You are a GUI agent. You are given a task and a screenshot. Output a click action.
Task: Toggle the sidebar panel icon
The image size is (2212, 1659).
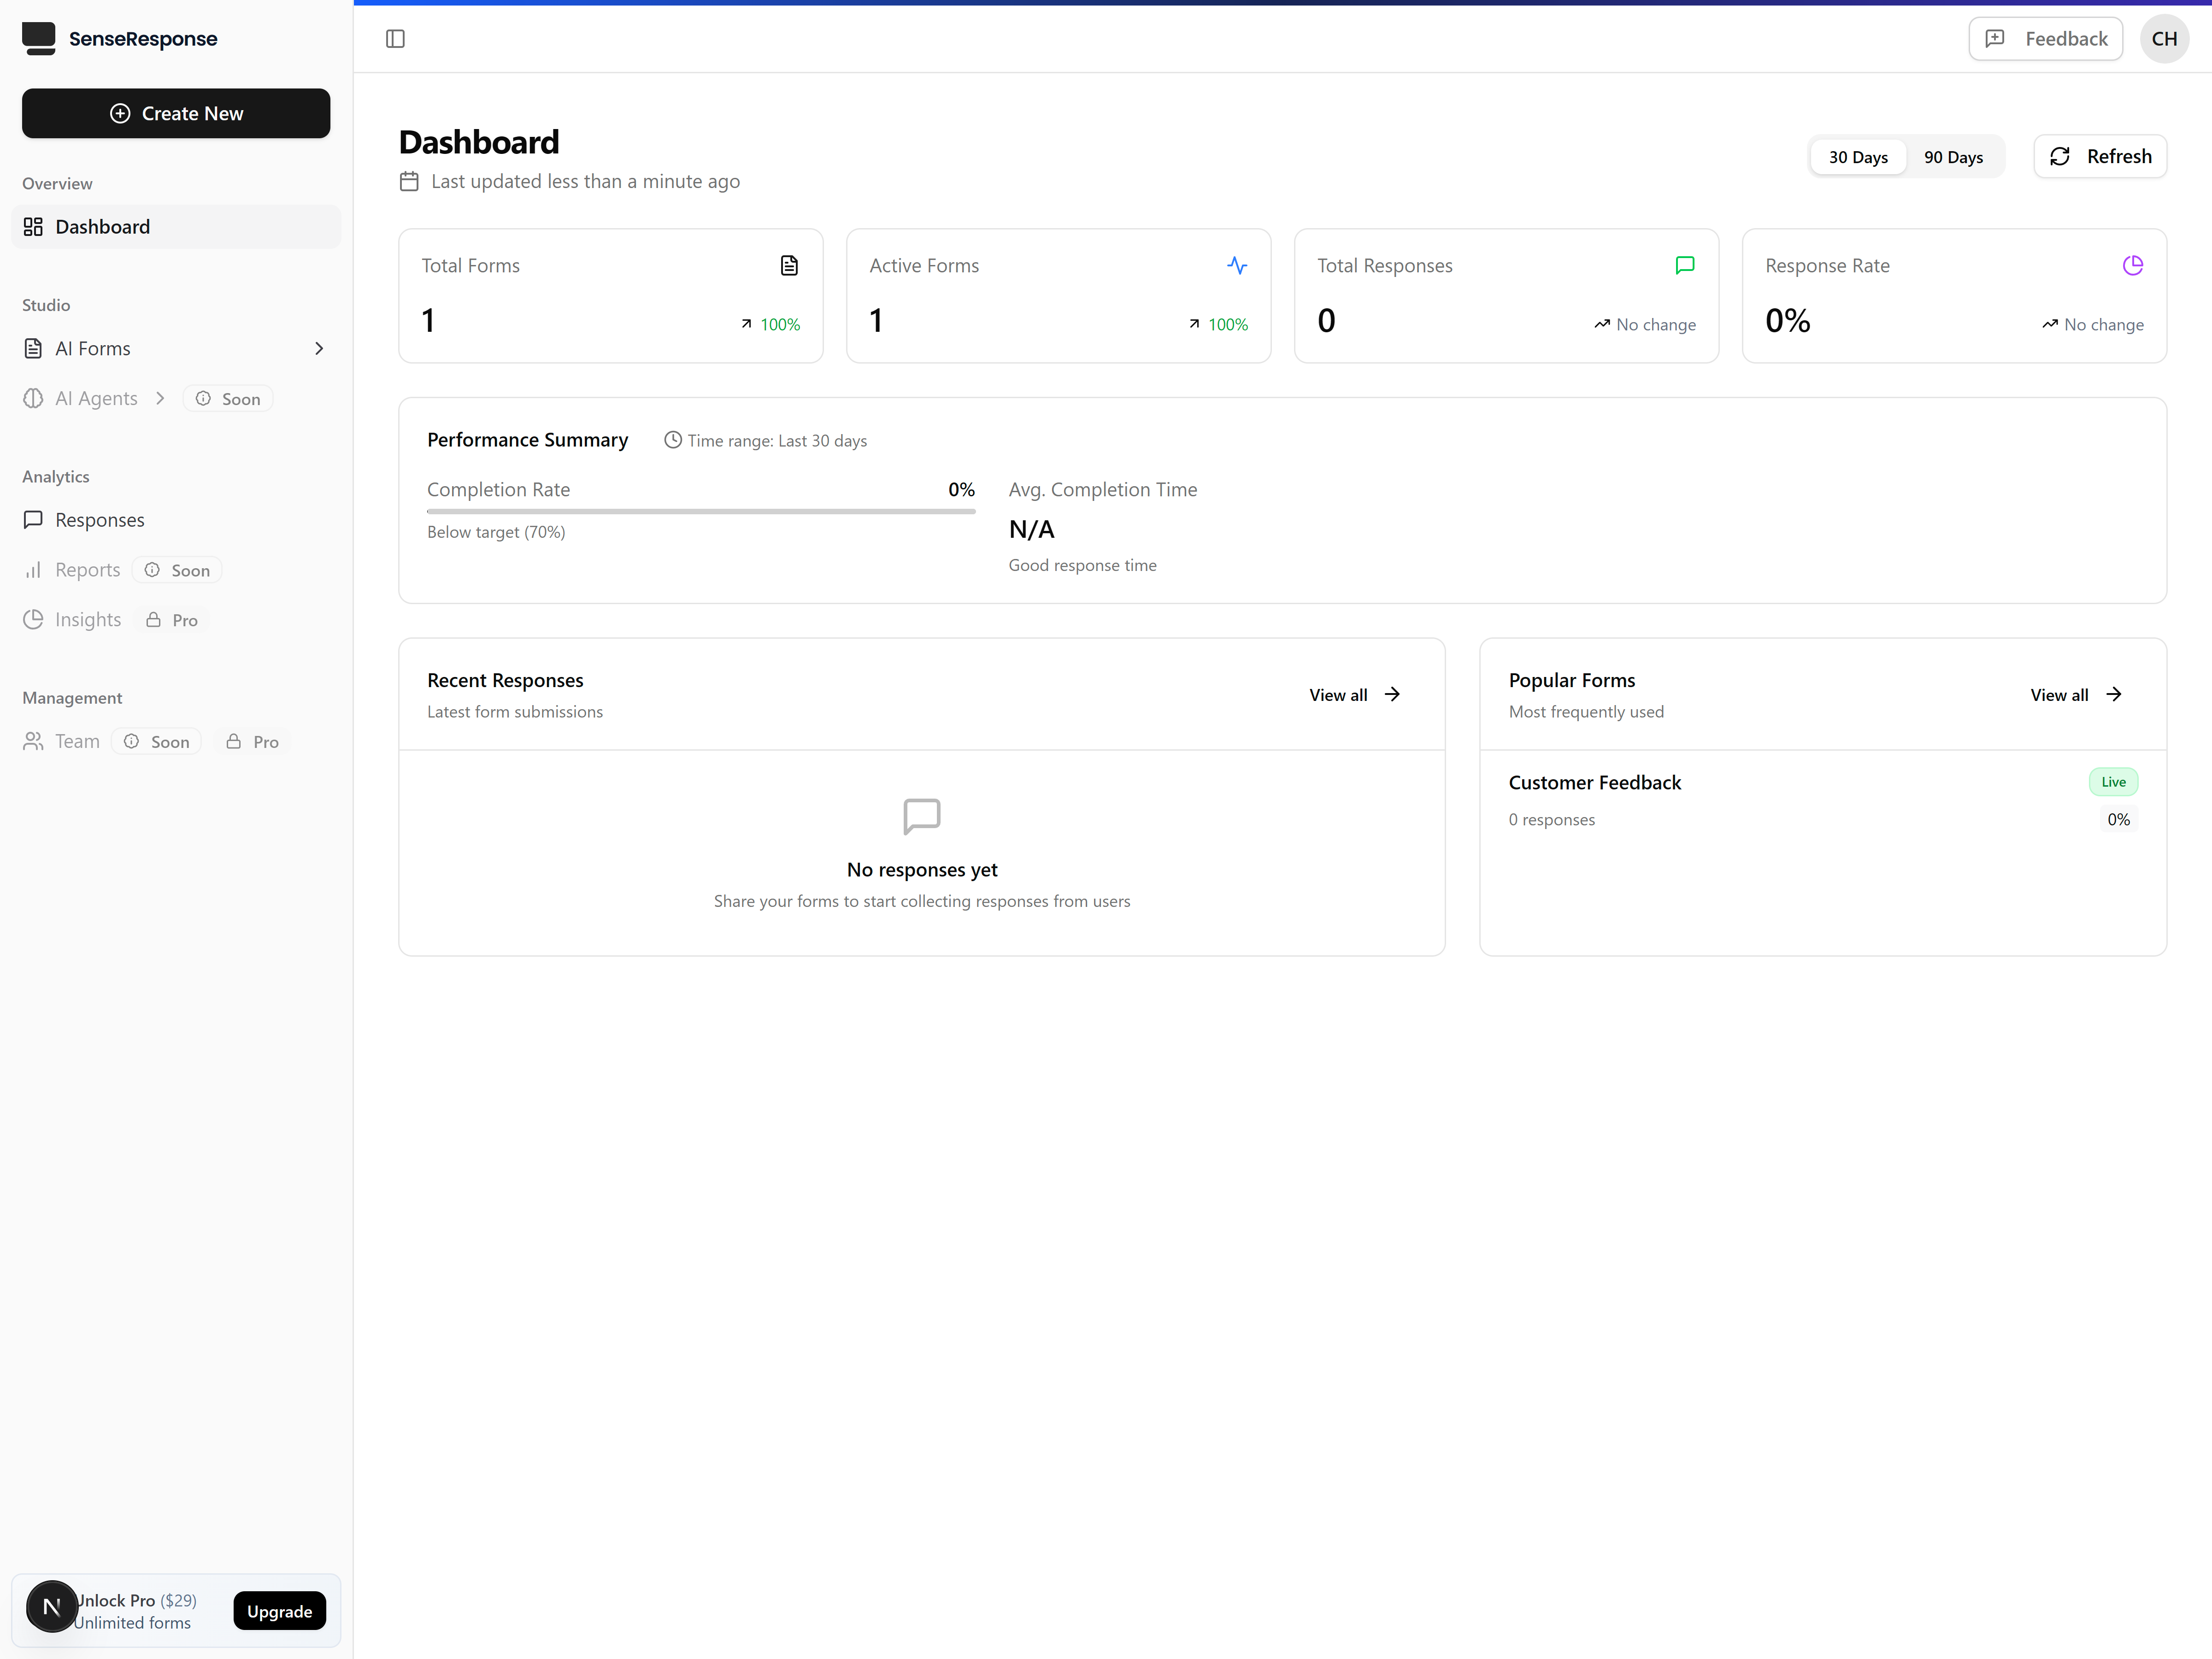point(395,39)
